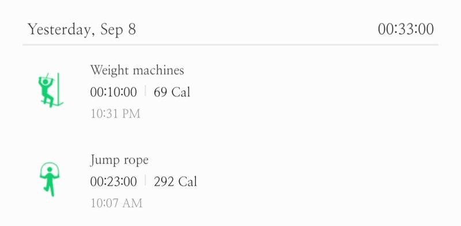Viewport: 461px width, 226px height.
Task: Tap the separator beside 292 Cal
Action: [145, 180]
